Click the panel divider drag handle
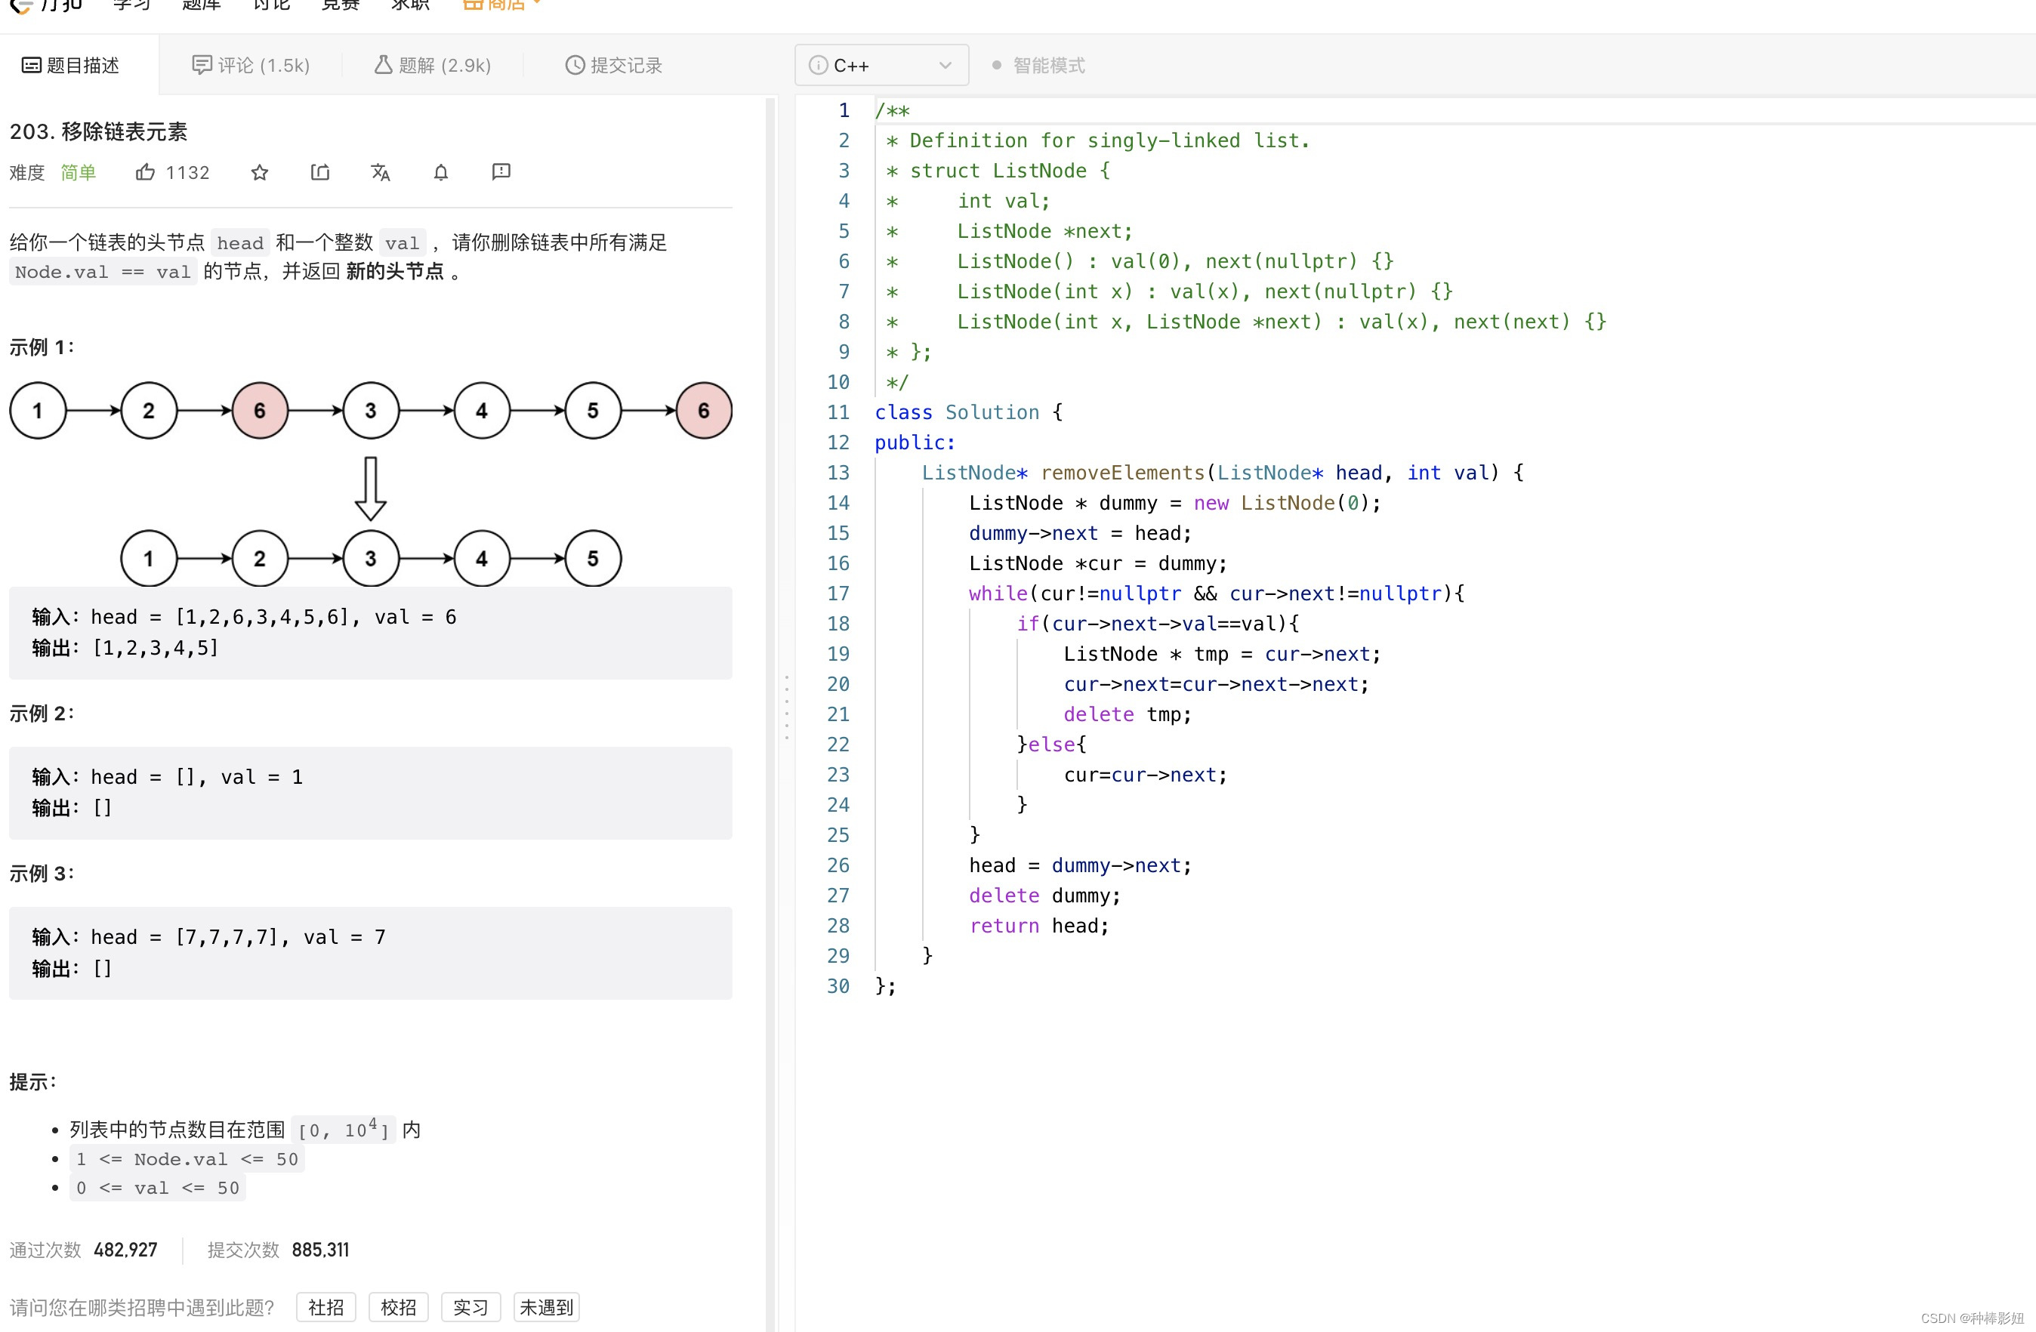The height and width of the screenshot is (1332, 2036). coord(787,708)
